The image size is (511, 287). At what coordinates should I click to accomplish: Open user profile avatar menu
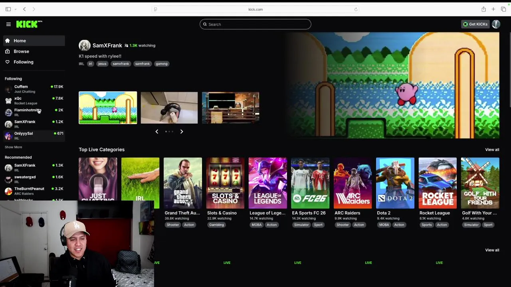click(x=496, y=24)
